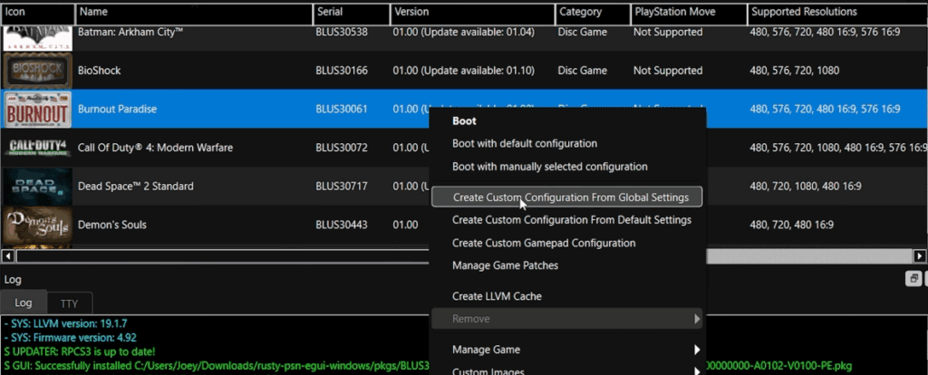Click the Burnout Paradise game icon
Viewport: 928px width, 375px height.
point(36,110)
